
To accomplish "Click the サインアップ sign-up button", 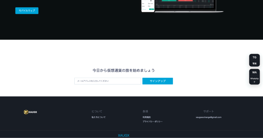I will [x=157, y=81].
